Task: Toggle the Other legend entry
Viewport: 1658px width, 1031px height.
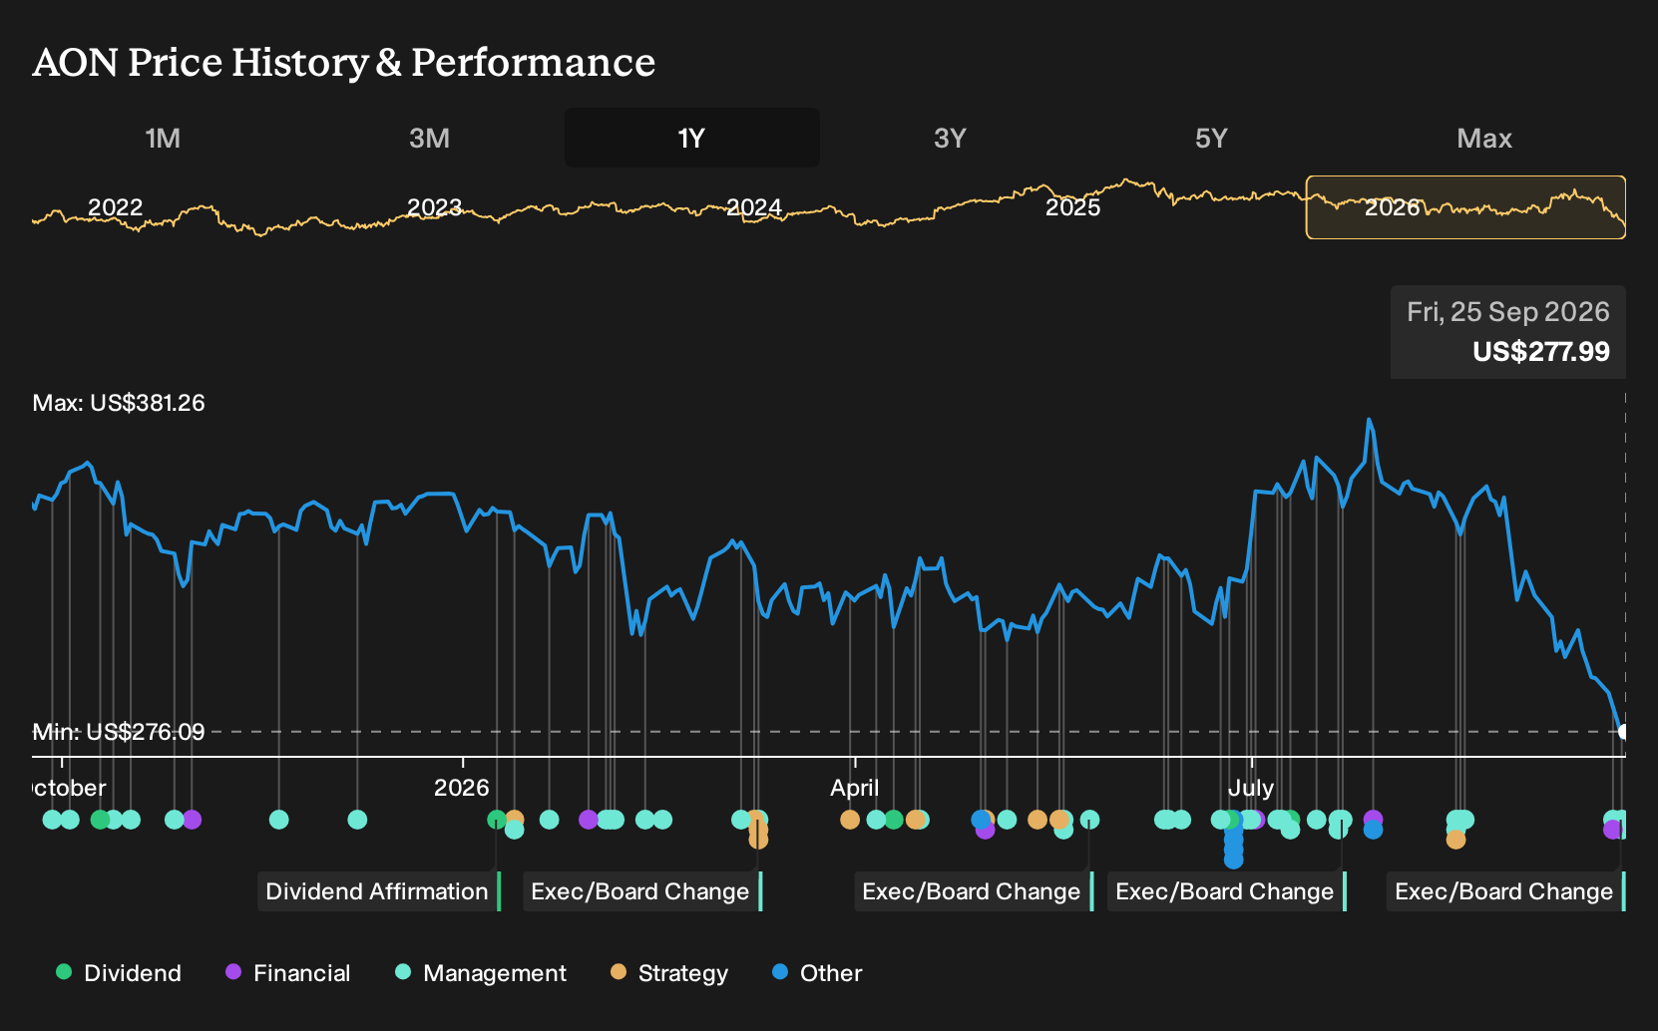Action: point(817,973)
